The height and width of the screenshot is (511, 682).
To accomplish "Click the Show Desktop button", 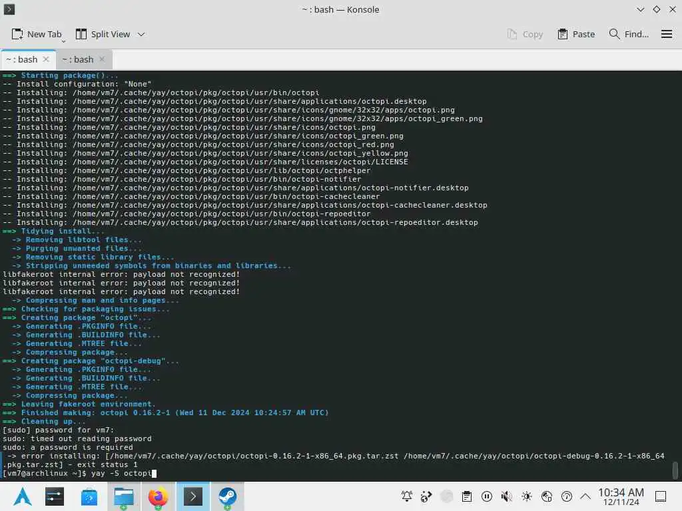I will (x=661, y=496).
